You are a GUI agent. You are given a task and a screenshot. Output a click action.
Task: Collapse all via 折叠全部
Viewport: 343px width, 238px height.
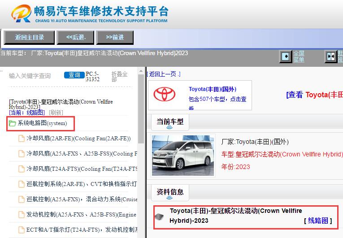click(119, 77)
